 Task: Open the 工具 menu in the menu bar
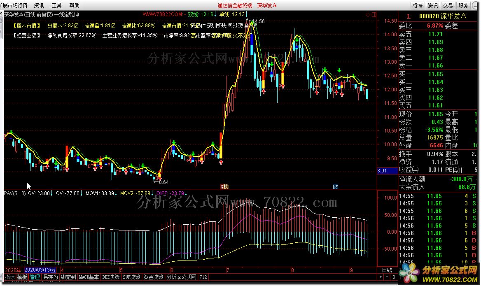click(x=56, y=5)
